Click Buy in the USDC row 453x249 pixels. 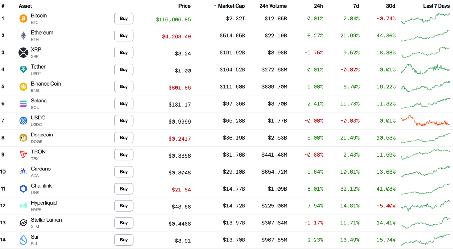click(124, 120)
